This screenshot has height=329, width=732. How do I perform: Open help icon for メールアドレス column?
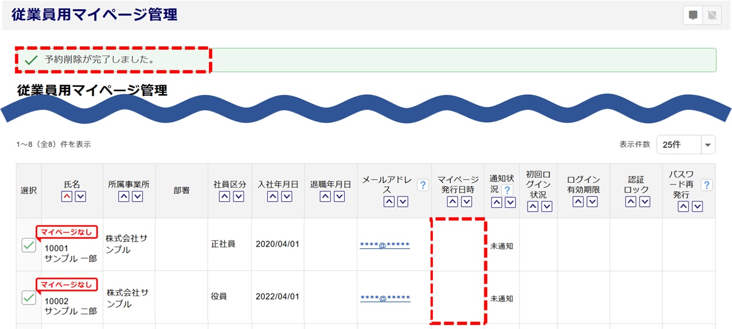pos(423,185)
